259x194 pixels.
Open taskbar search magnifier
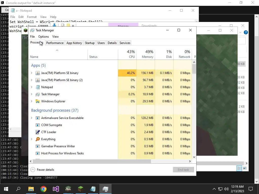18,189
